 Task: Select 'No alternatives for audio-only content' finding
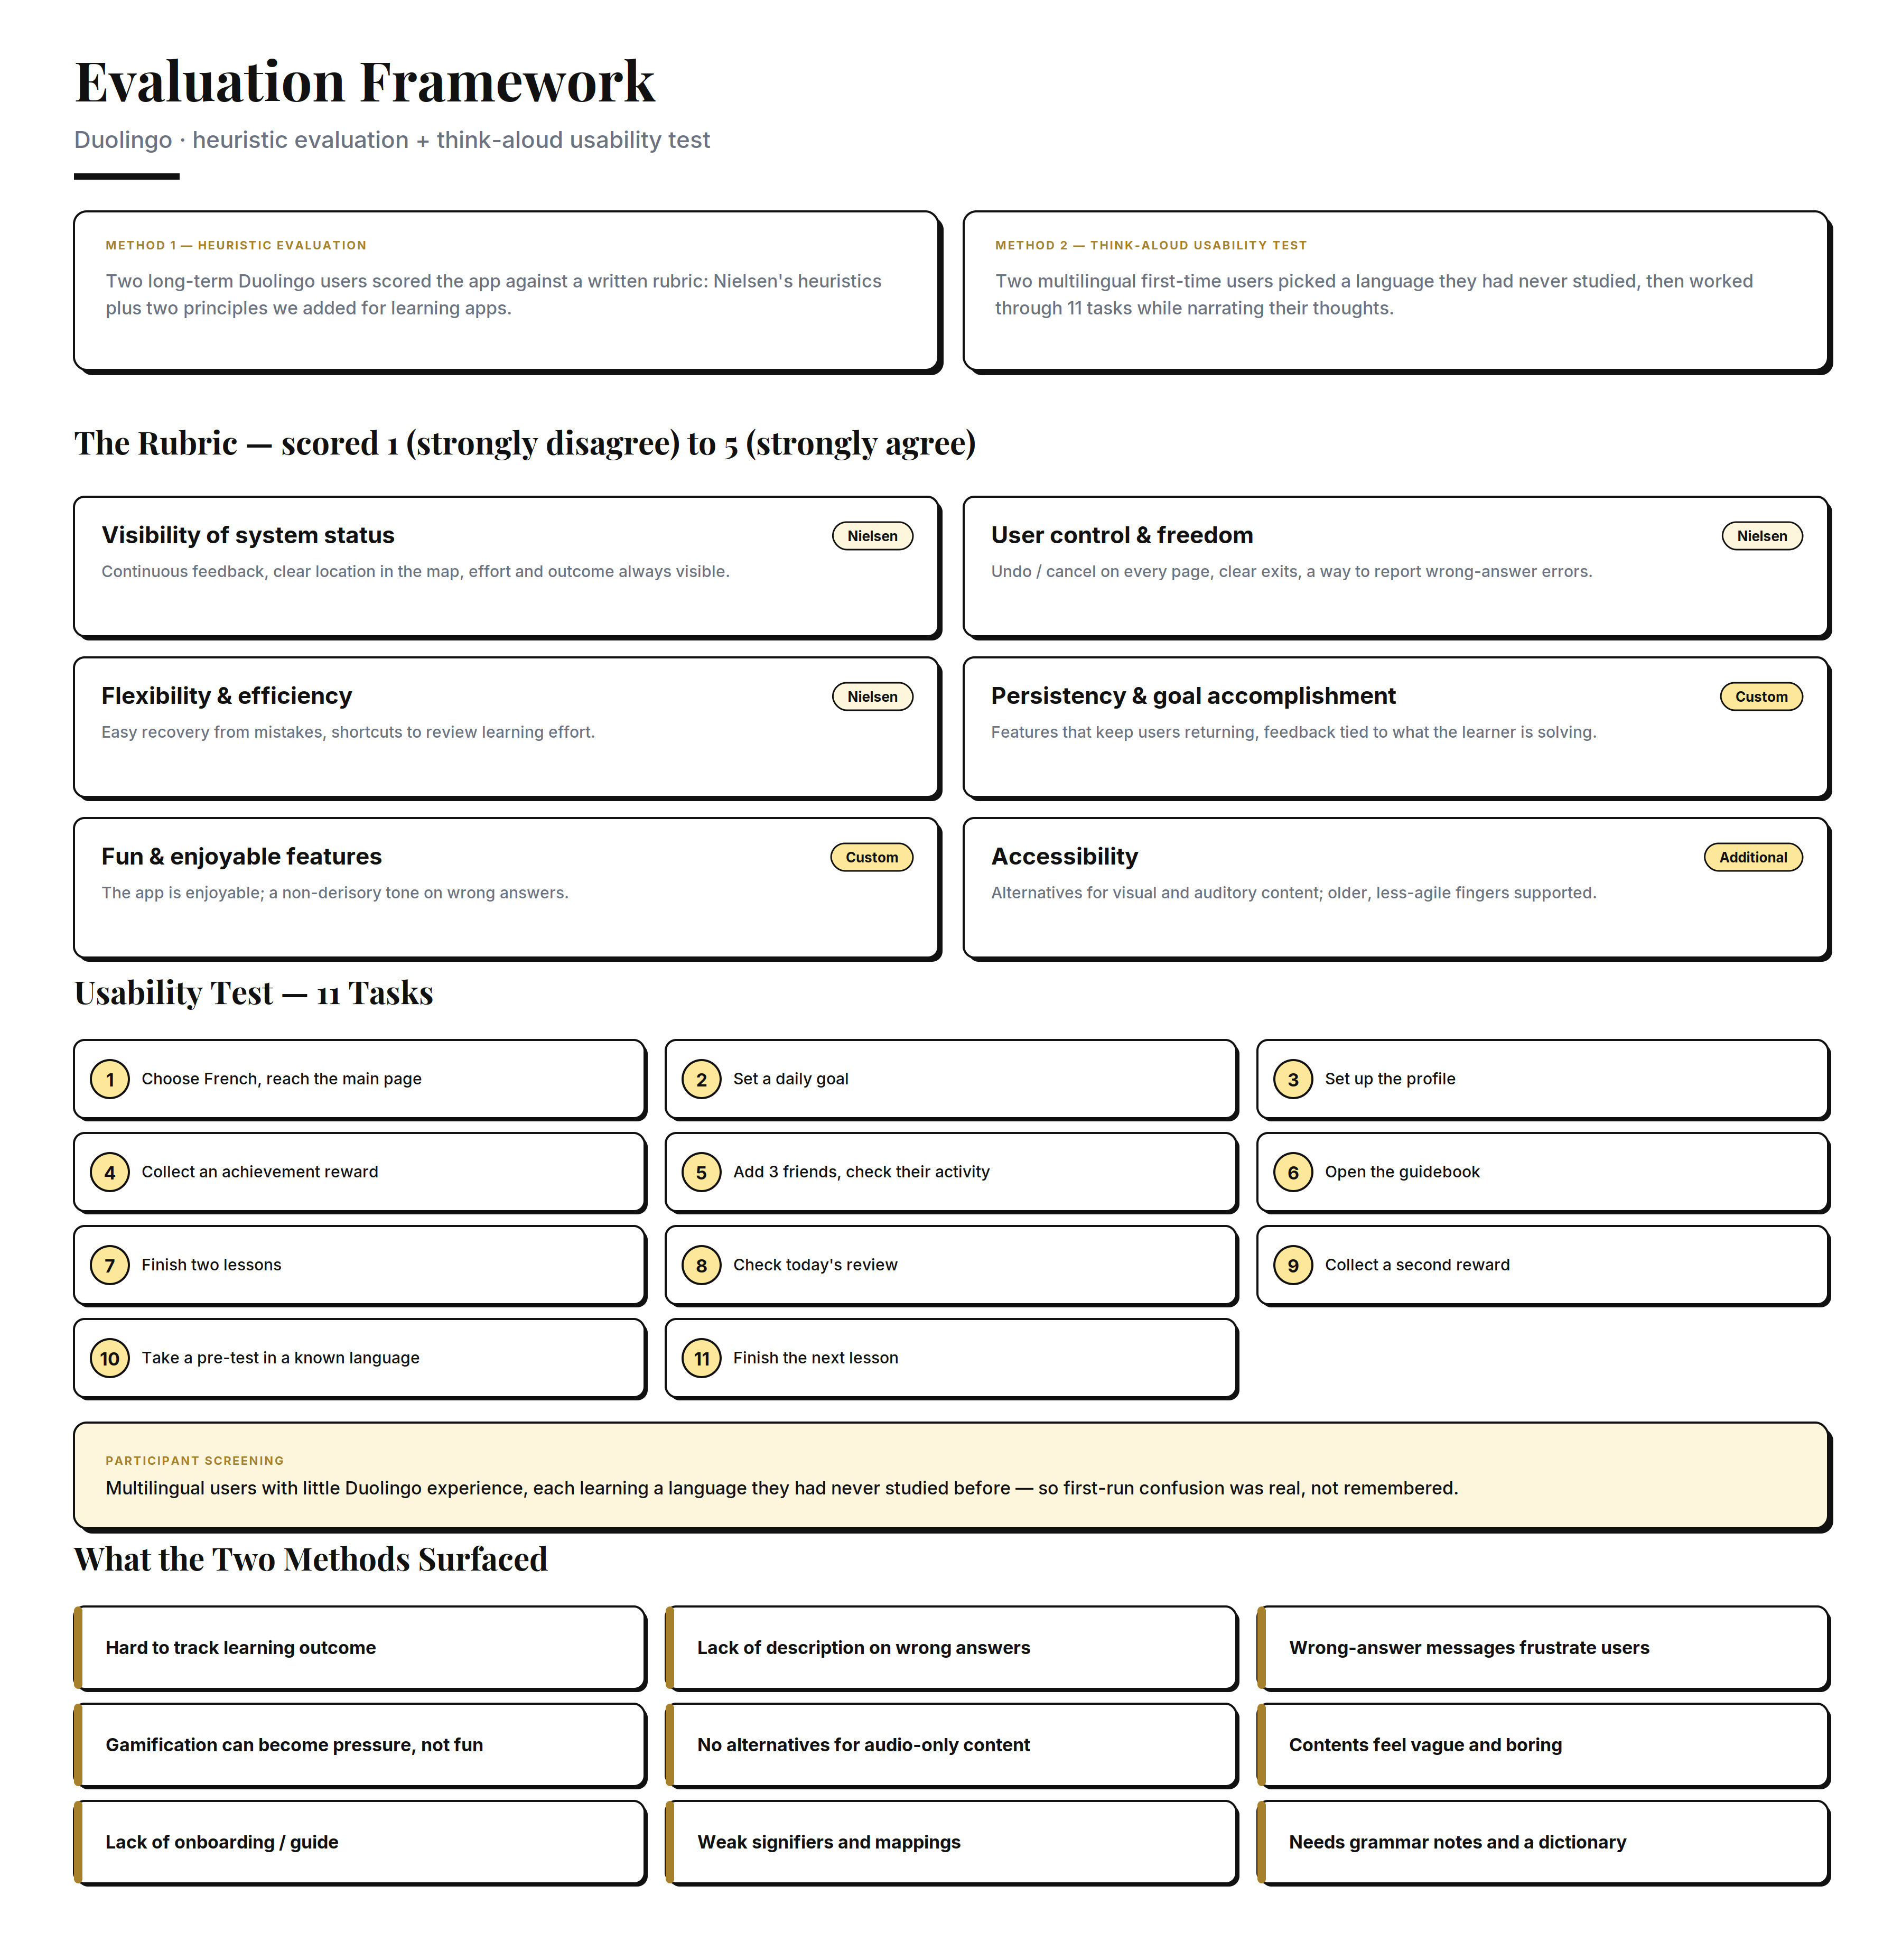(953, 1746)
